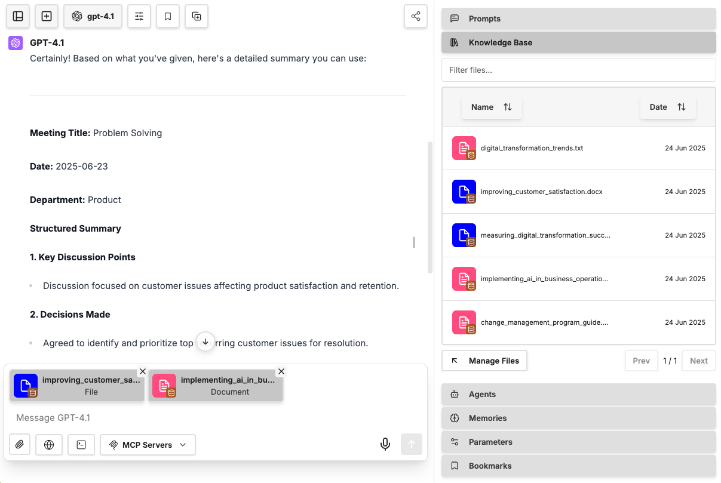Share the conversation using share icon
The image size is (721, 483).
[416, 17]
